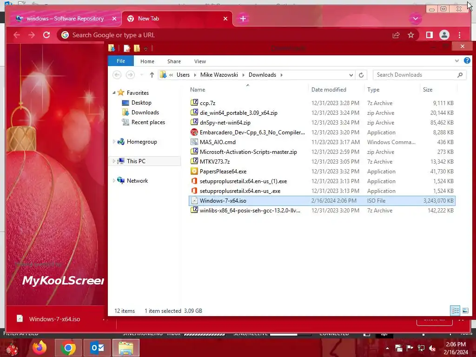476x357 pixels.
Task: Bookmark this tab with the star icon
Action: [411, 35]
